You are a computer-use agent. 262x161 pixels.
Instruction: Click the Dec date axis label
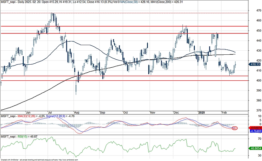coord(176,112)
